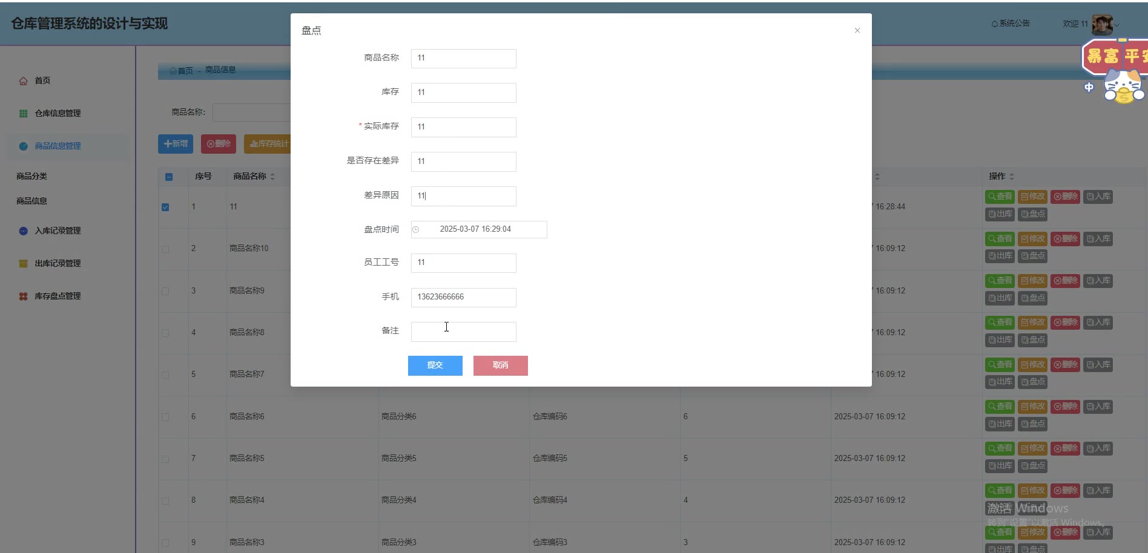Check the checkbox for 商品名称10 row
Viewport: 1148px width, 553px height.
(165, 249)
